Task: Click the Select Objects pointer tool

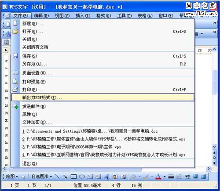Action: pos(23,177)
